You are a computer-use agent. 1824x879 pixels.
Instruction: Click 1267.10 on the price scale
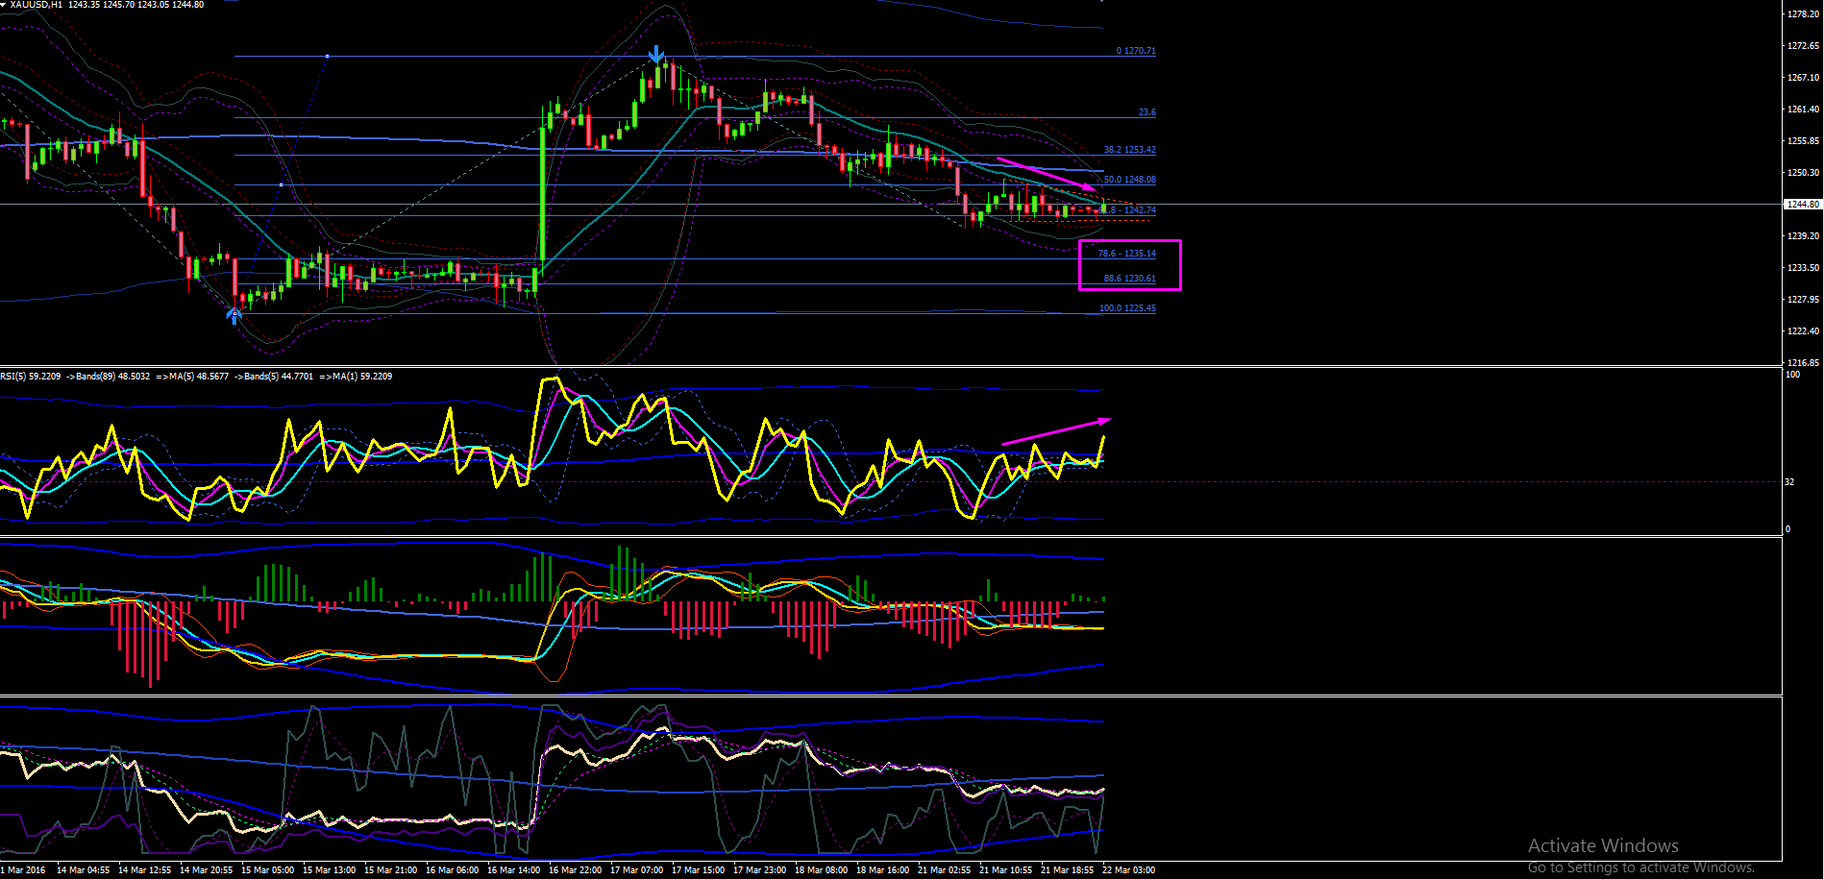point(1803,78)
